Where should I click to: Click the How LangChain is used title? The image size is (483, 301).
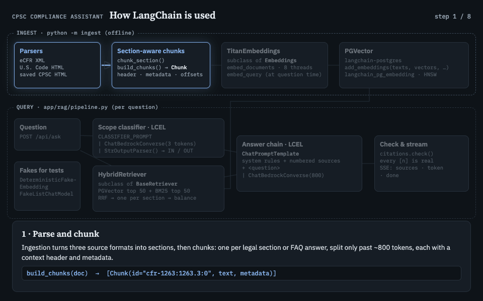coord(163,16)
